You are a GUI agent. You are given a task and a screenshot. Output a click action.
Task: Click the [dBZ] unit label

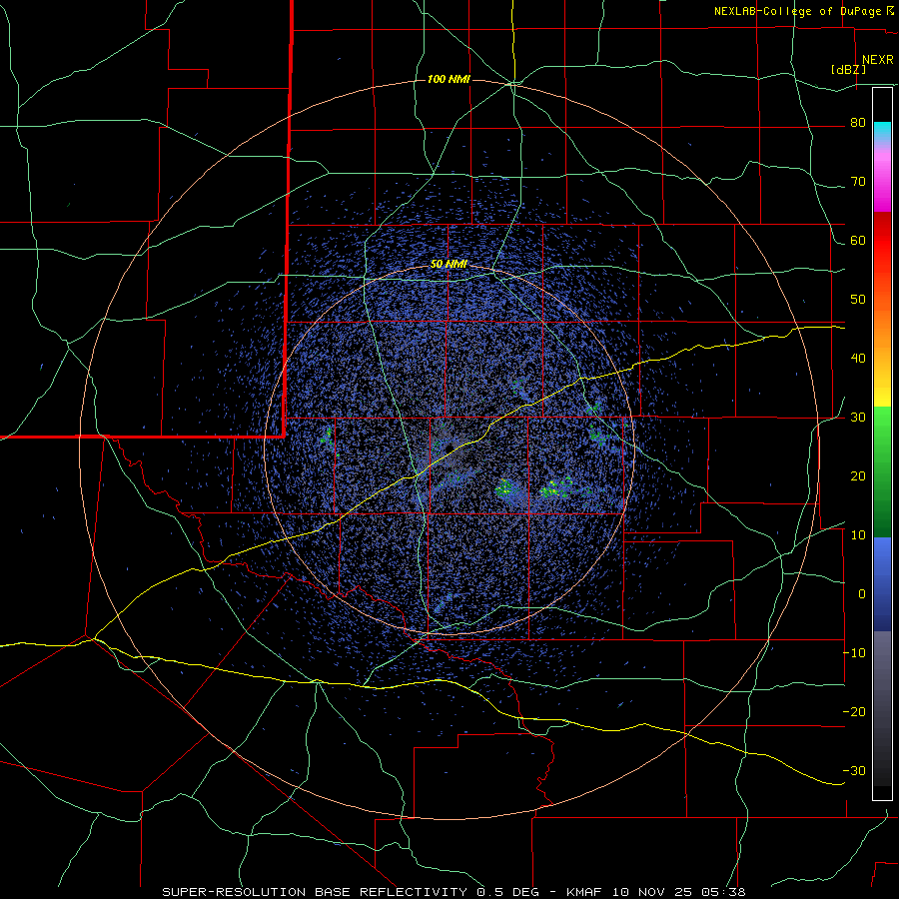click(x=848, y=69)
